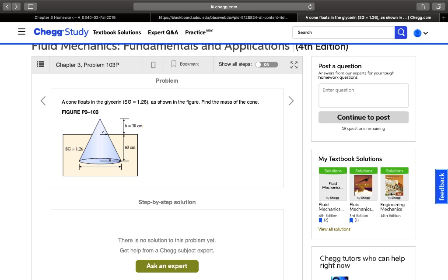Open the hamburger menu next to Chegg logo

[x=21, y=32]
